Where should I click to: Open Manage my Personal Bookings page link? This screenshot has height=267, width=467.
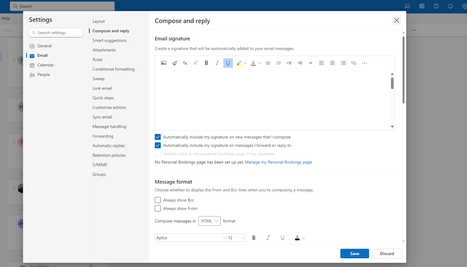278,162
